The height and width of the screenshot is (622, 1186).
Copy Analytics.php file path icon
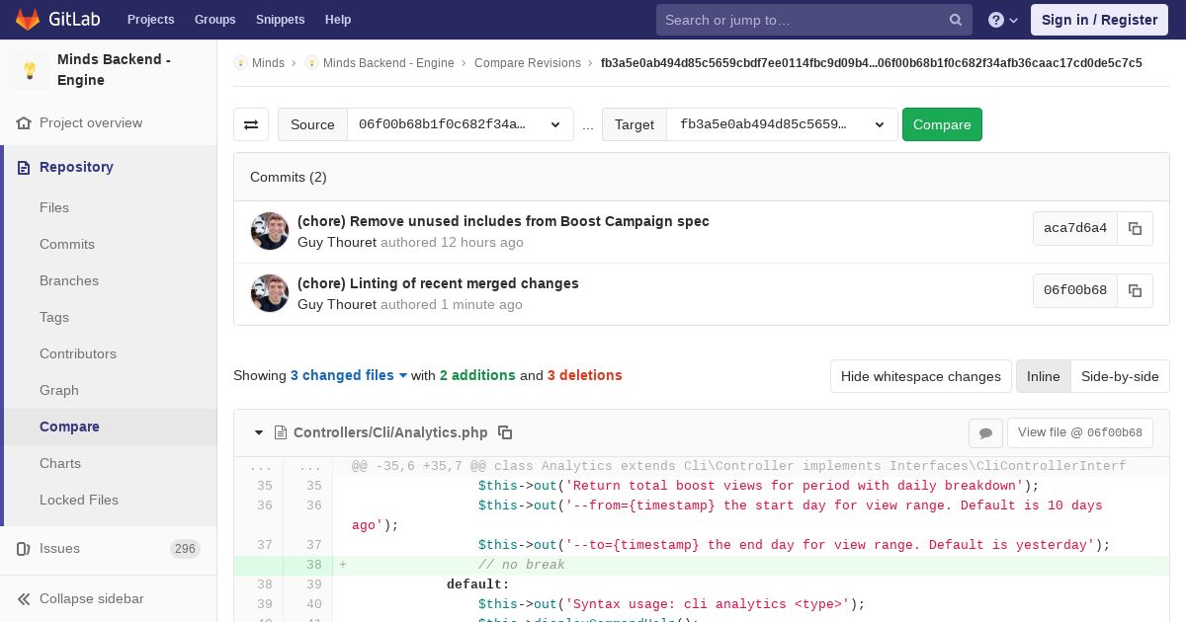click(x=505, y=432)
